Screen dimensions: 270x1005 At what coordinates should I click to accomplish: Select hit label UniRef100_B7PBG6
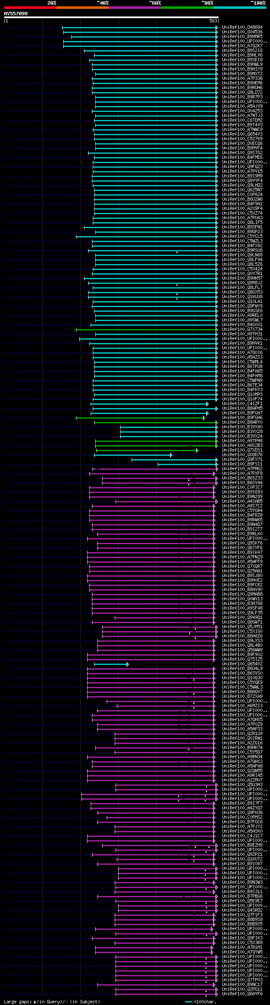point(242,896)
